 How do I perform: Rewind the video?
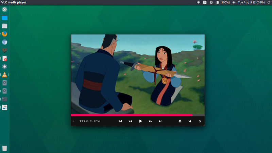pyautogui.click(x=130, y=121)
